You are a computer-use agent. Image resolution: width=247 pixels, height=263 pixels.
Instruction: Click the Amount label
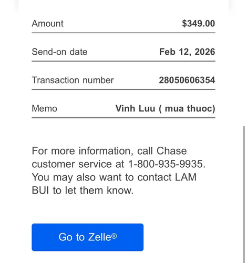[x=47, y=24]
